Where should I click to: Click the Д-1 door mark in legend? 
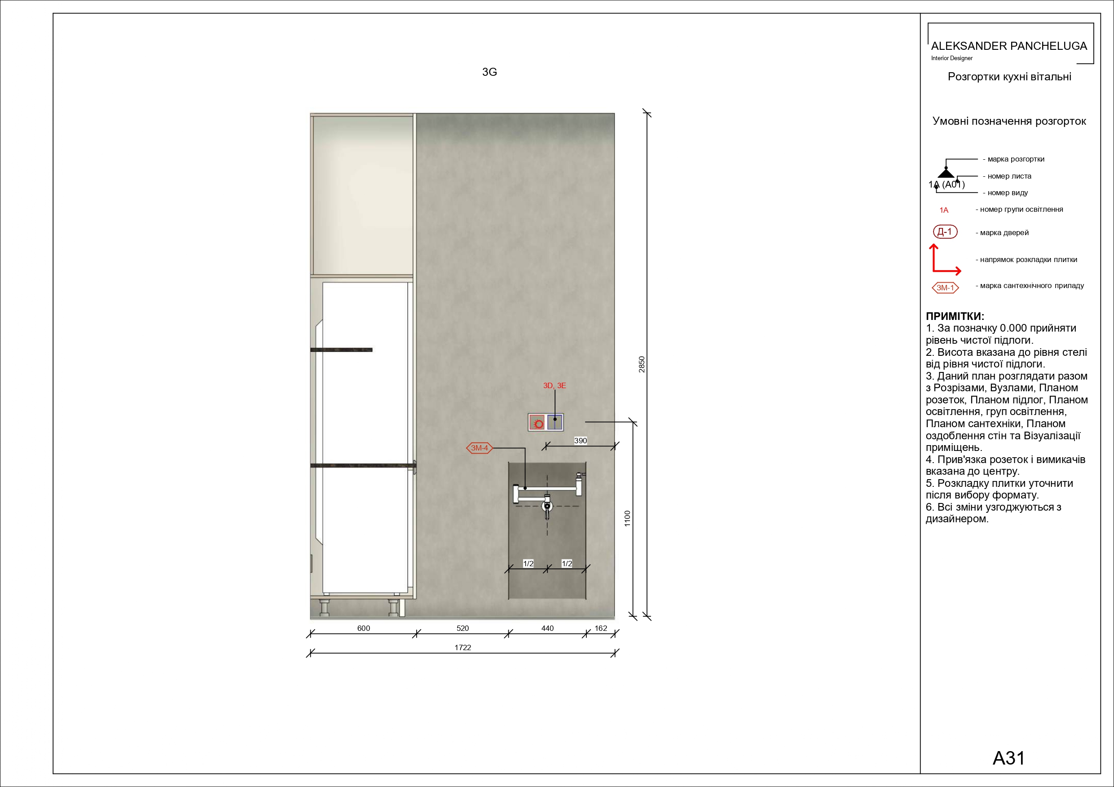[x=945, y=232]
